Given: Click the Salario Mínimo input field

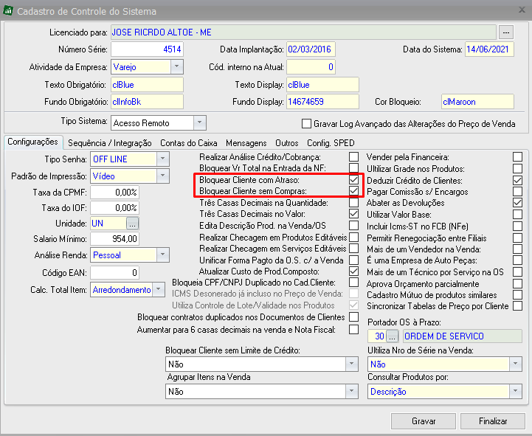Looking at the screenshot, I should click(x=114, y=238).
